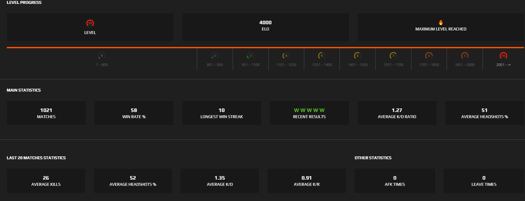Screen dimensions: 525x201
Task: Click the LAST 20 MATCHES STATISTICS heading
Action: pos(36,158)
